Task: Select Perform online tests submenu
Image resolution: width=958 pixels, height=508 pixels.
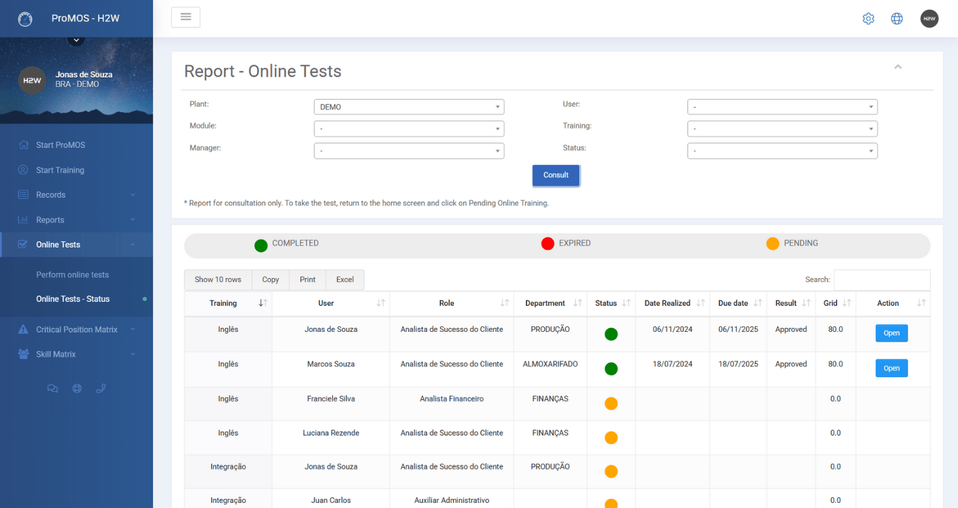Action: tap(72, 274)
